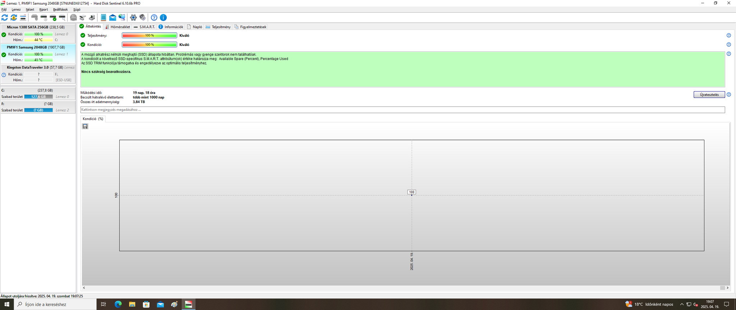Click the Újratesztelés button
Image resolution: width=736 pixels, height=310 pixels.
click(709, 95)
